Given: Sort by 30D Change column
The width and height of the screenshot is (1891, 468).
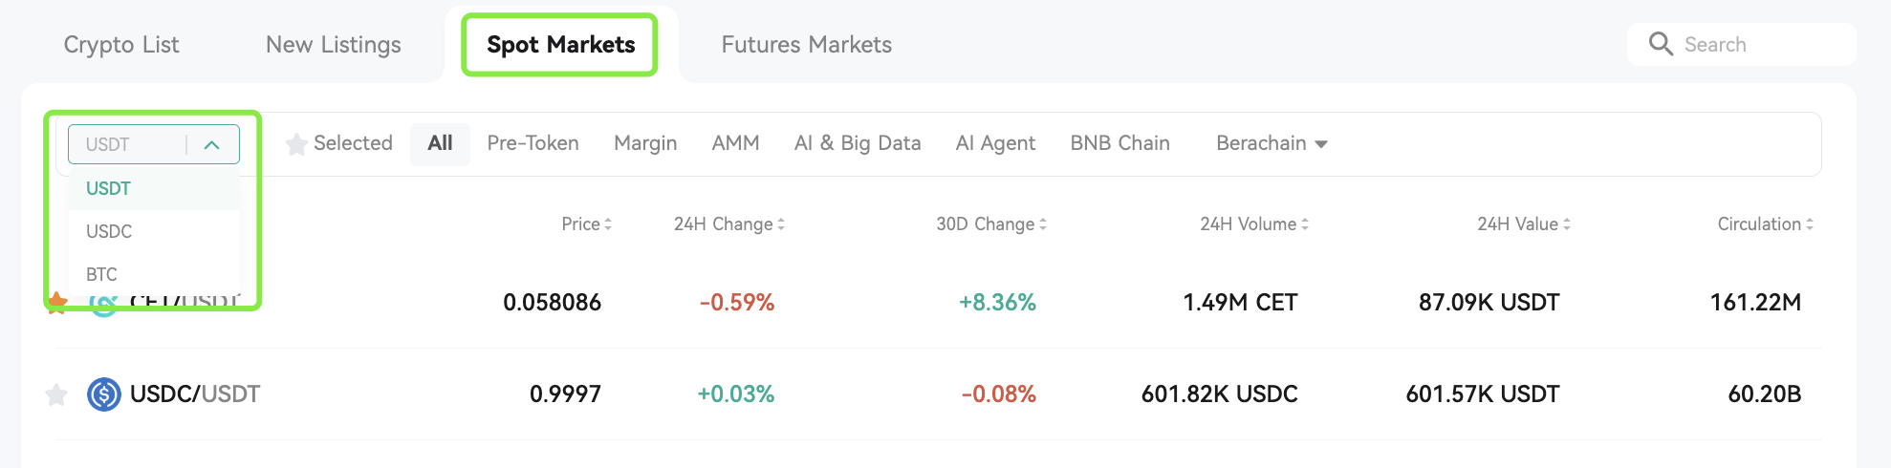Looking at the screenshot, I should pos(991,224).
